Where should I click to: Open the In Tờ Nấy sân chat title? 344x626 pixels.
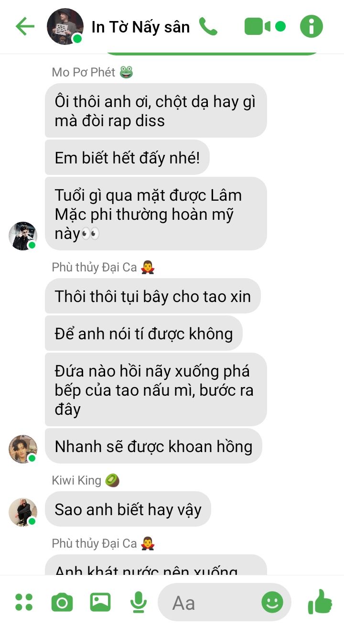click(x=140, y=27)
